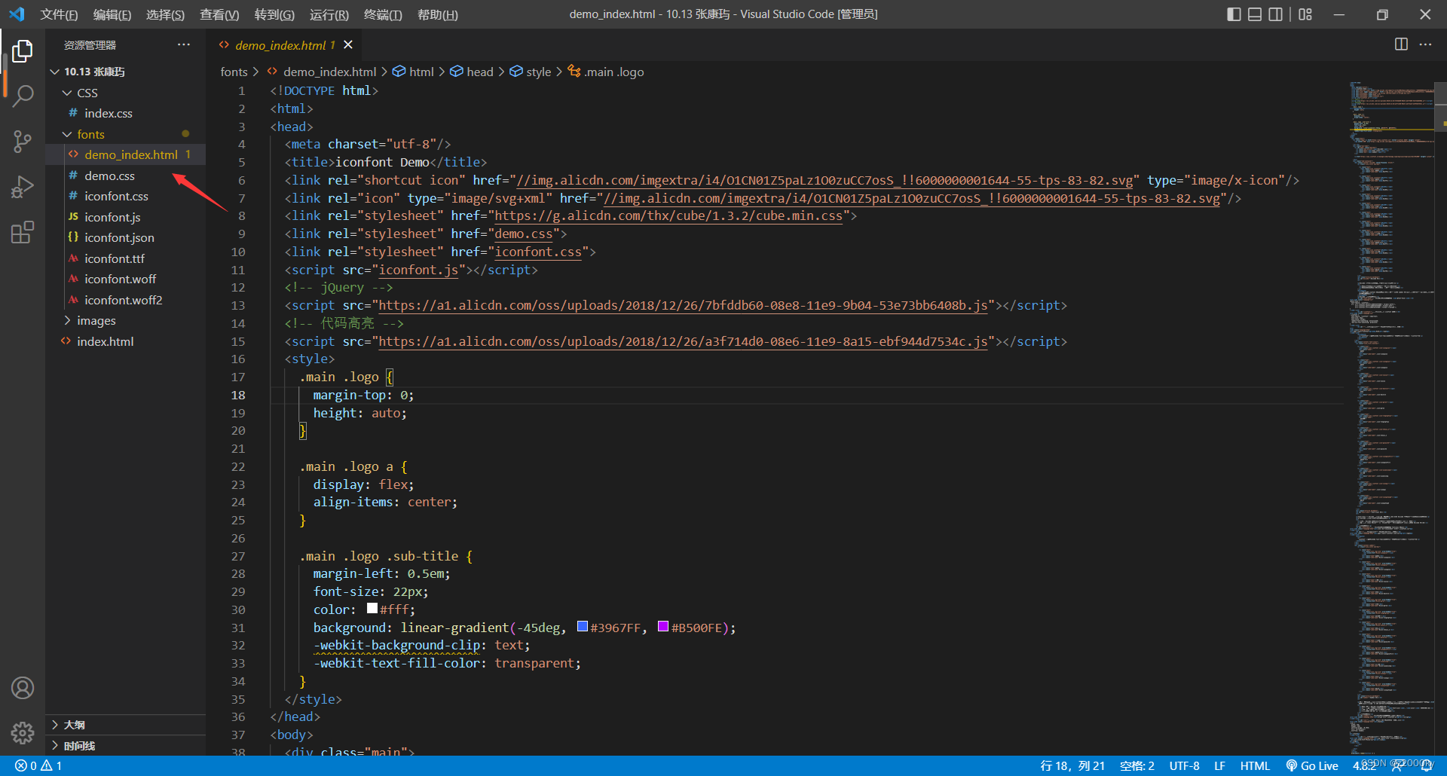Open the 选择(S) menu

[165, 14]
